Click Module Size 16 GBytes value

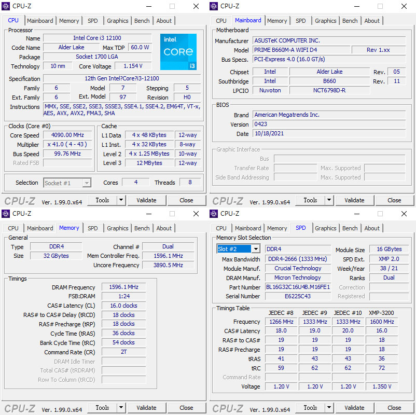coord(389,249)
